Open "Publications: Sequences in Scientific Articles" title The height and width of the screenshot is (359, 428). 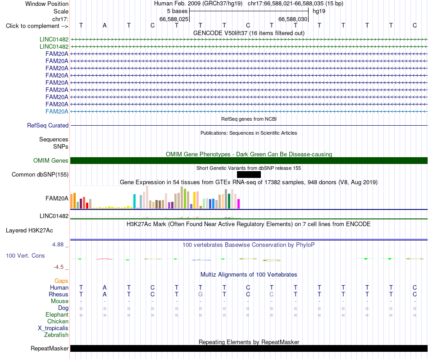(x=249, y=133)
